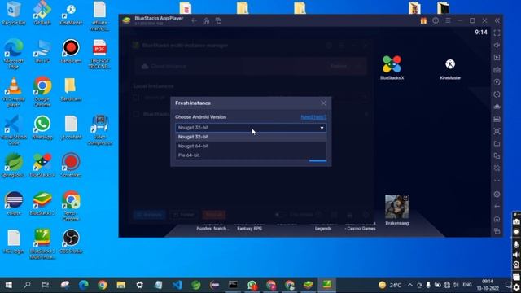The image size is (521, 293).
Task: Select Nougat 64-bit from the list
Action: [251, 146]
